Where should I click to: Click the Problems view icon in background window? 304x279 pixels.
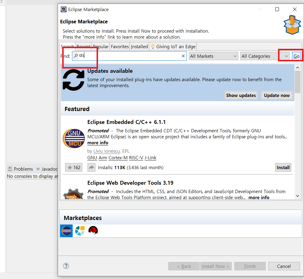coord(10,169)
